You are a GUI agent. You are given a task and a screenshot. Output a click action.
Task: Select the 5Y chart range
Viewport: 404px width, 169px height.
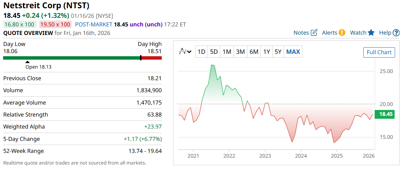coord(278,52)
